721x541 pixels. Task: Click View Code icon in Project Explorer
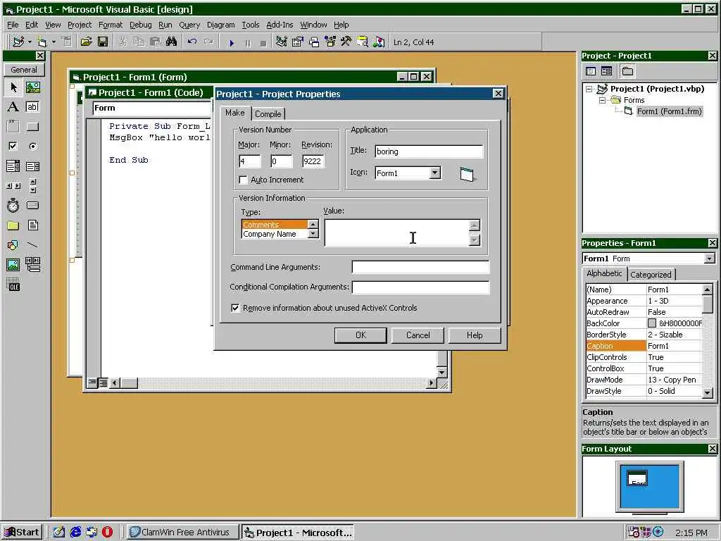[591, 71]
